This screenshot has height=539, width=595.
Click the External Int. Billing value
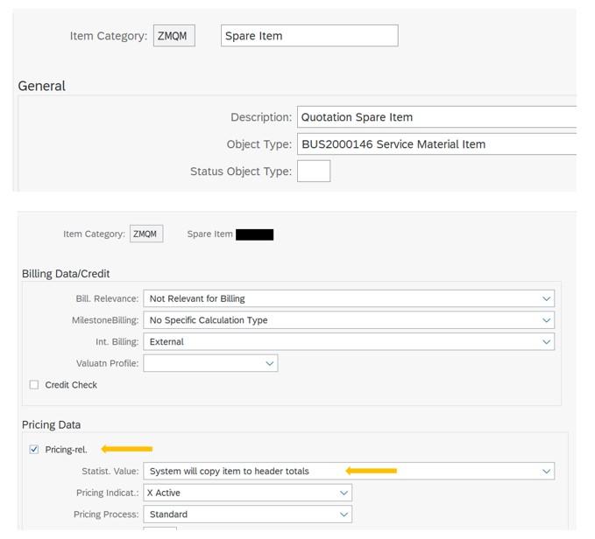(x=166, y=341)
